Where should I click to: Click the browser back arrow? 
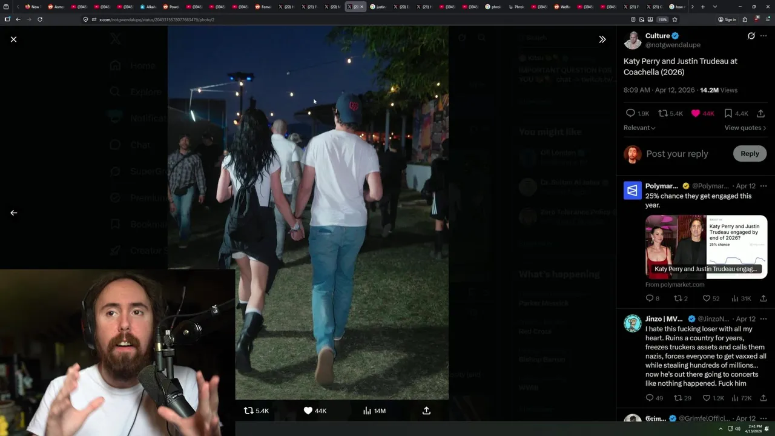[18, 19]
